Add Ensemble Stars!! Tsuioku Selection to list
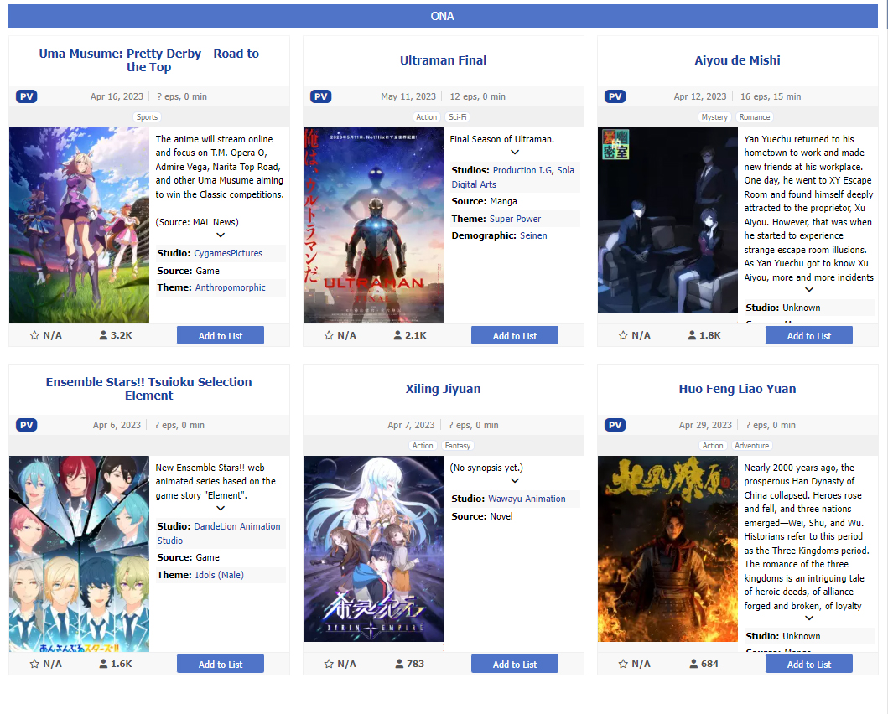 [x=221, y=664]
